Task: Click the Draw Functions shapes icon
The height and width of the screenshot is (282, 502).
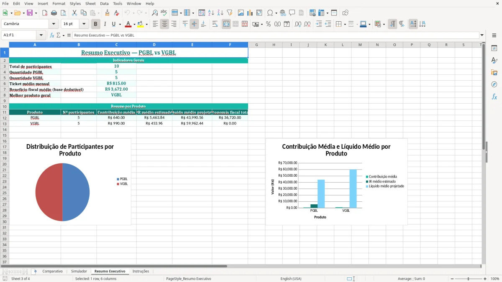Action: [x=345, y=13]
